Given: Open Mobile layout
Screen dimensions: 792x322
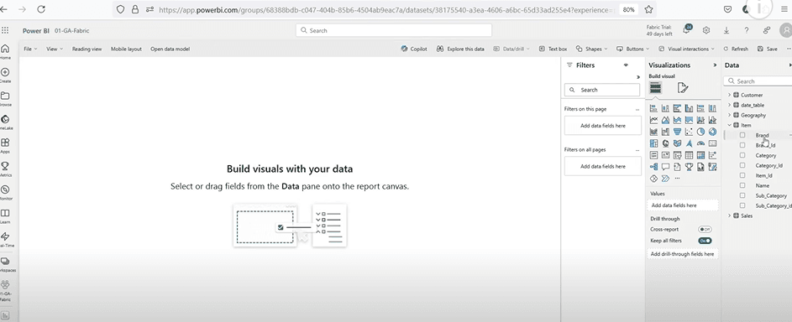Looking at the screenshot, I should tap(126, 49).
